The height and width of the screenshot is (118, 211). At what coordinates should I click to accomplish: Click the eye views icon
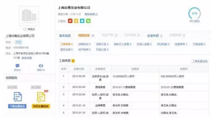click(x=41, y=66)
